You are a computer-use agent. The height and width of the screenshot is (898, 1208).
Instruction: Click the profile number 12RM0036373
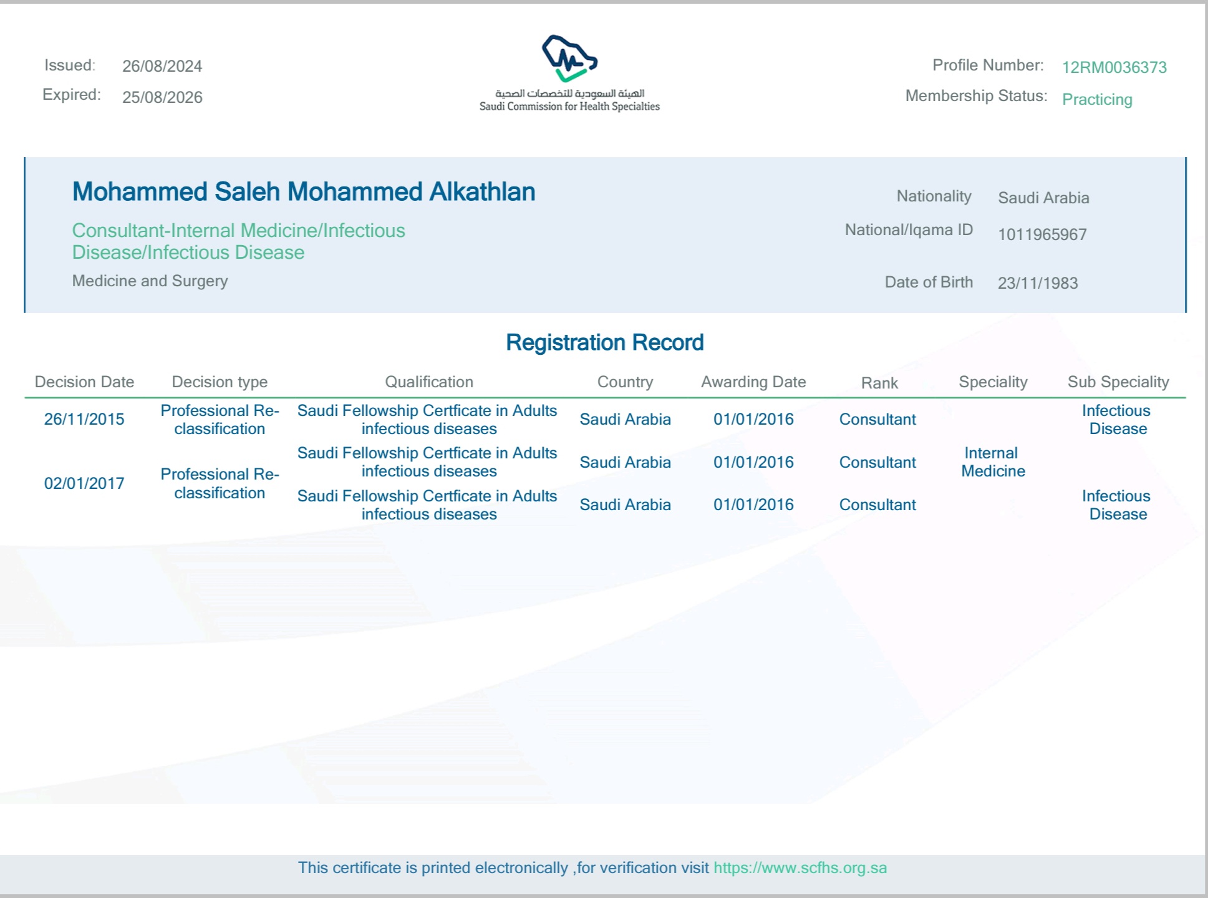tap(1114, 67)
